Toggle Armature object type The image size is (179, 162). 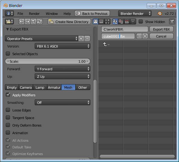(x=54, y=87)
